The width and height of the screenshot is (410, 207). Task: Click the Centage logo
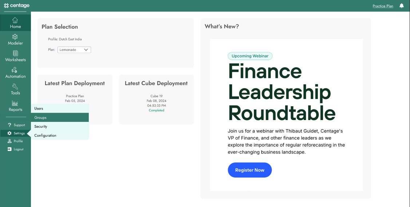pos(16,5)
